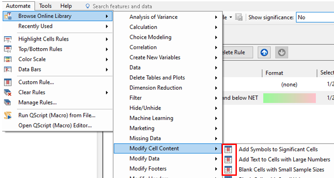Open Hide/Unhide submenu
This screenshot has height=178, width=334.
coord(168,108)
